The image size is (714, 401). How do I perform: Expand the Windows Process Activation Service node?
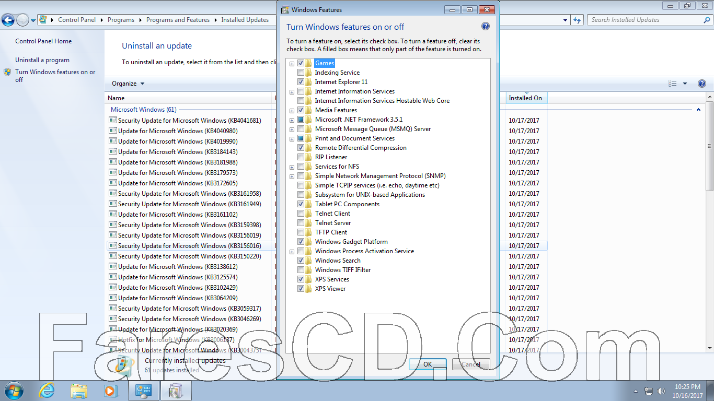click(292, 252)
